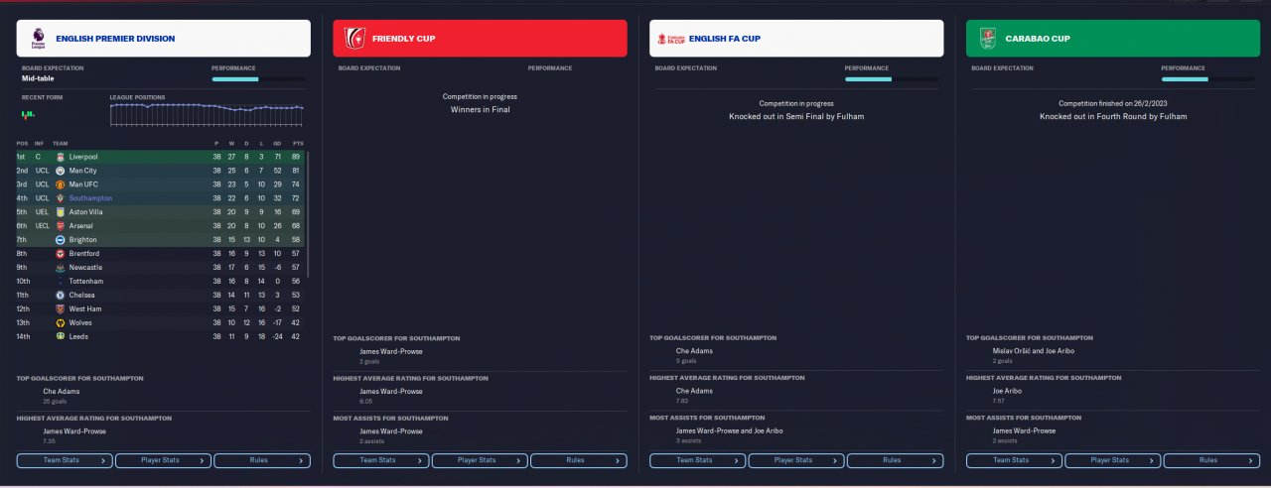Click Mid-table board expectation text
This screenshot has height=488, width=1271.
click(x=37, y=77)
